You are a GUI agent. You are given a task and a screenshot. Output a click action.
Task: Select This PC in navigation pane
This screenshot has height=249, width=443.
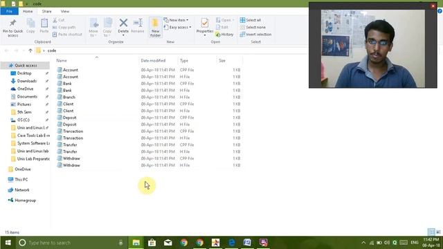point(21,180)
